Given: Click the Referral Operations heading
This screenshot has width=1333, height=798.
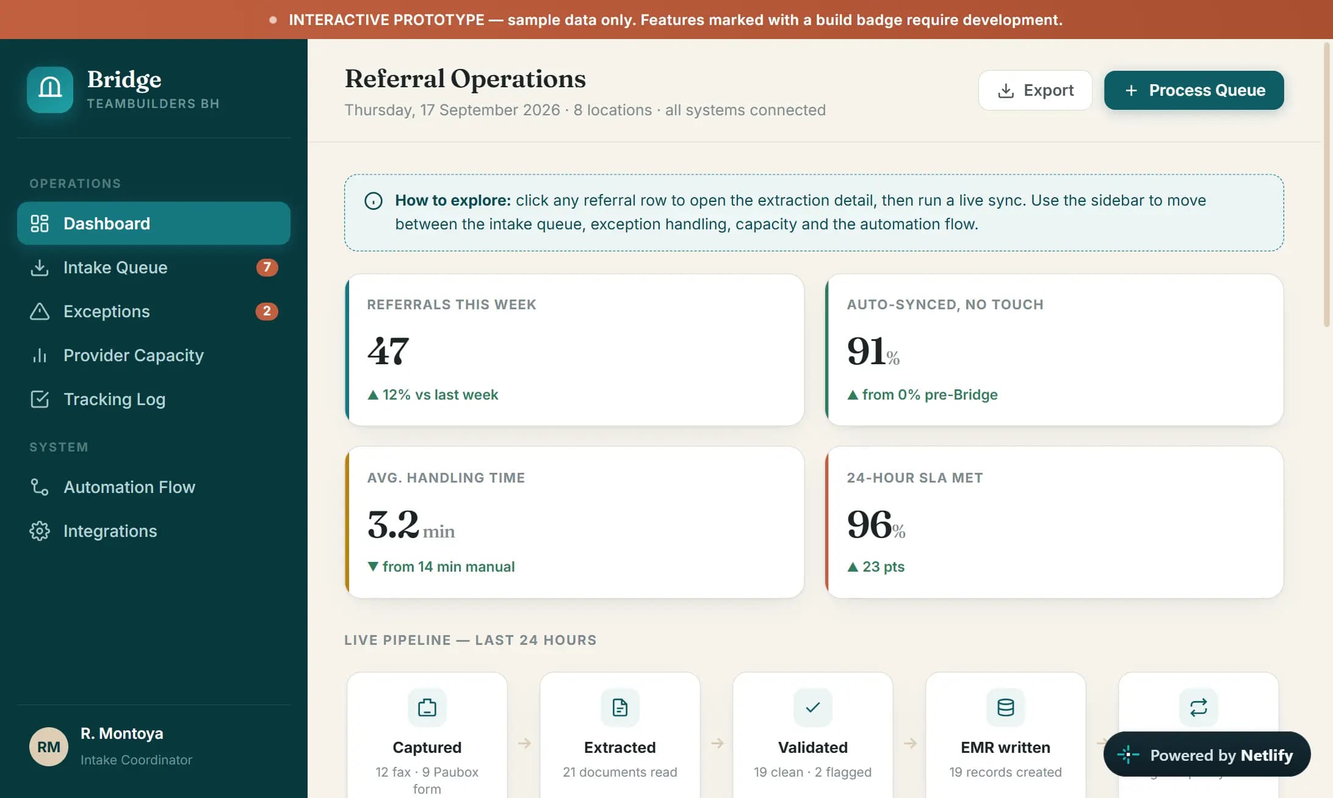Looking at the screenshot, I should pos(465,79).
